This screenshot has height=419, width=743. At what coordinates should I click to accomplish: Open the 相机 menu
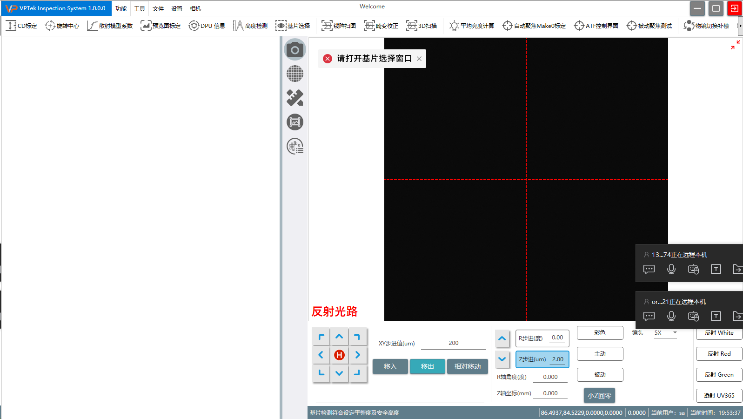(x=195, y=8)
